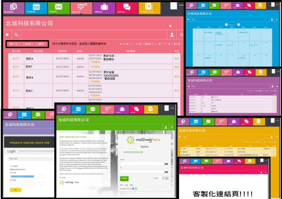Click edit link at end of 案件B row
The height and width of the screenshot is (199, 282).
point(177,76)
